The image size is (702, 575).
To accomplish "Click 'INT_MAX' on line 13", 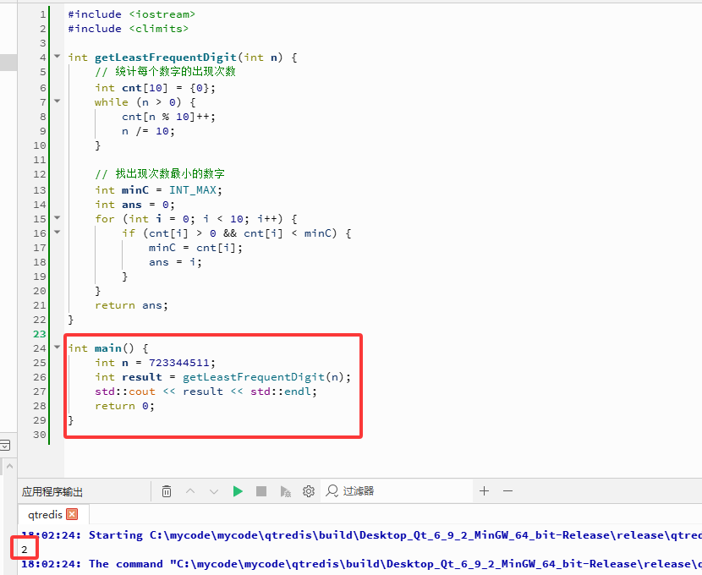I will (193, 190).
